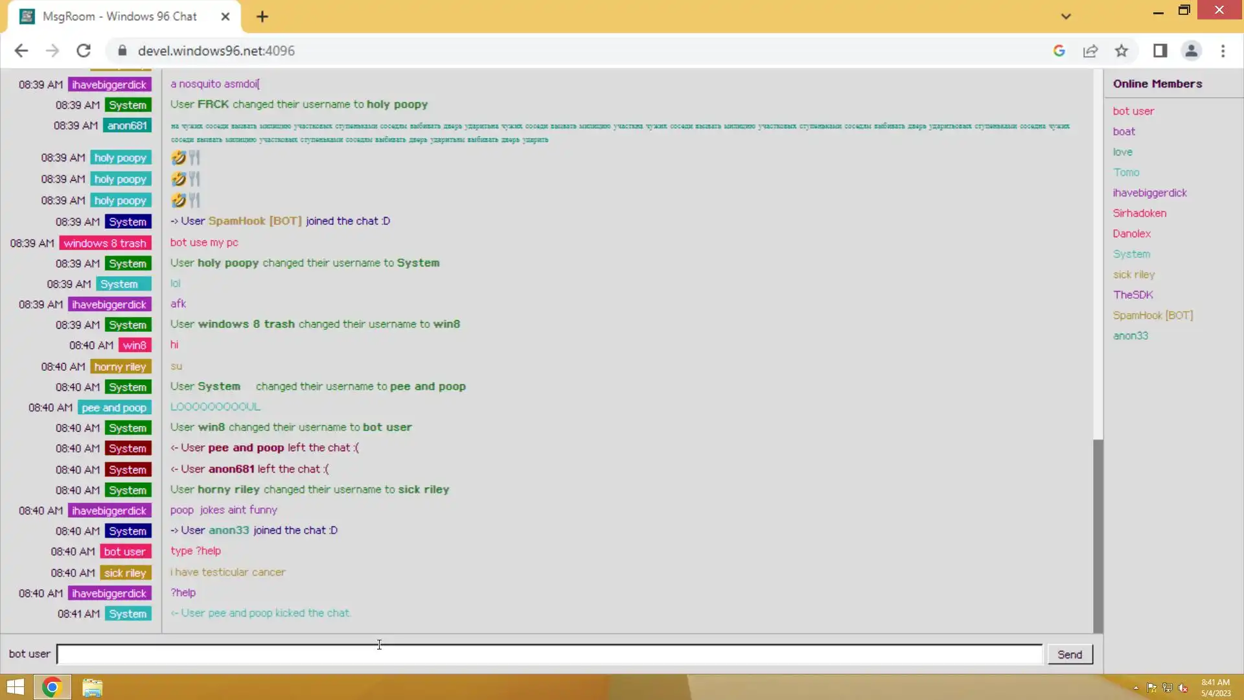Open File Explorer from taskbar

(x=92, y=687)
